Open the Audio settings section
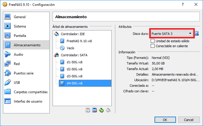Viewport: 203px width, 126px height. [x=26, y=54]
